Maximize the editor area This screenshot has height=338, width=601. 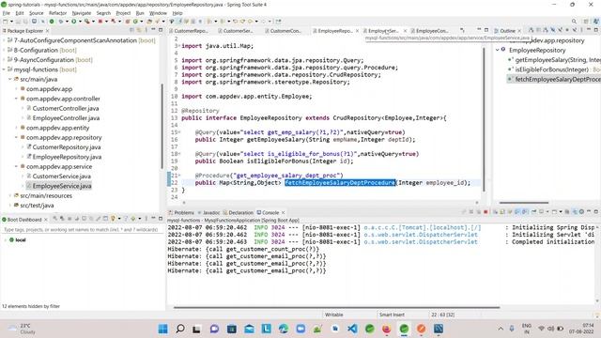click(x=486, y=30)
